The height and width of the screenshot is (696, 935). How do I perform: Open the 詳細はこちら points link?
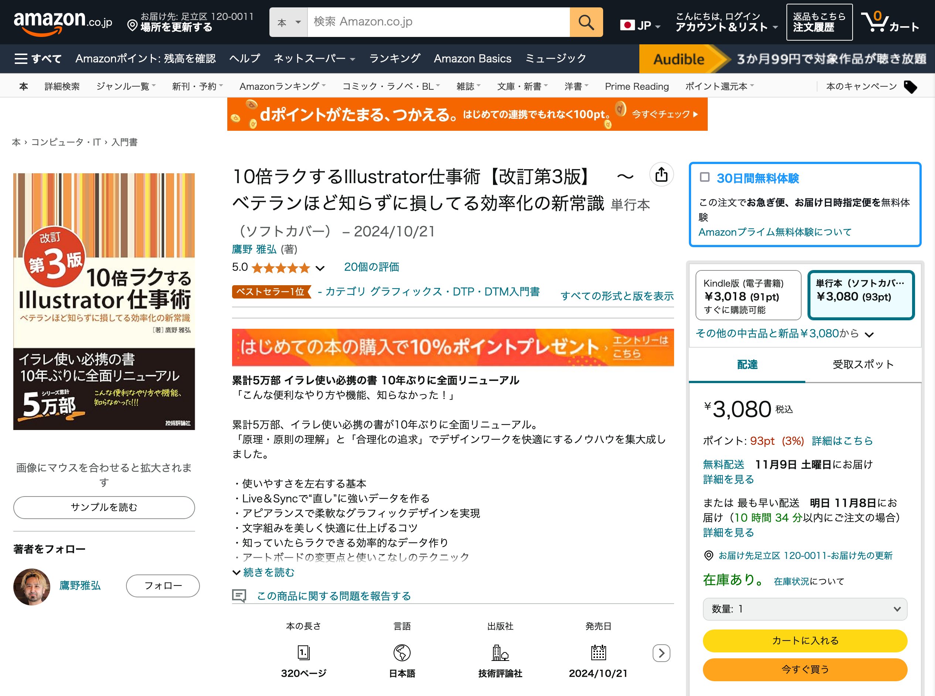pos(842,441)
